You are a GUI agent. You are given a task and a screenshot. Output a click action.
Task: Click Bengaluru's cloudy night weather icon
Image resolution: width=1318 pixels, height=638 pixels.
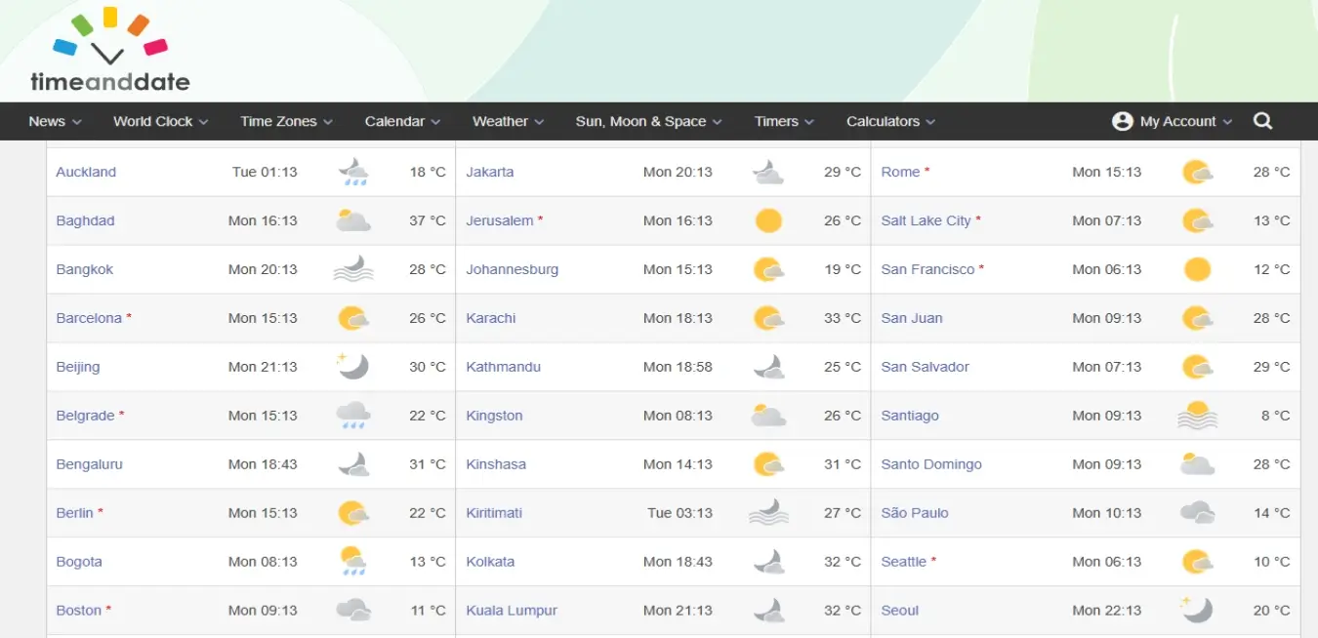[353, 464]
